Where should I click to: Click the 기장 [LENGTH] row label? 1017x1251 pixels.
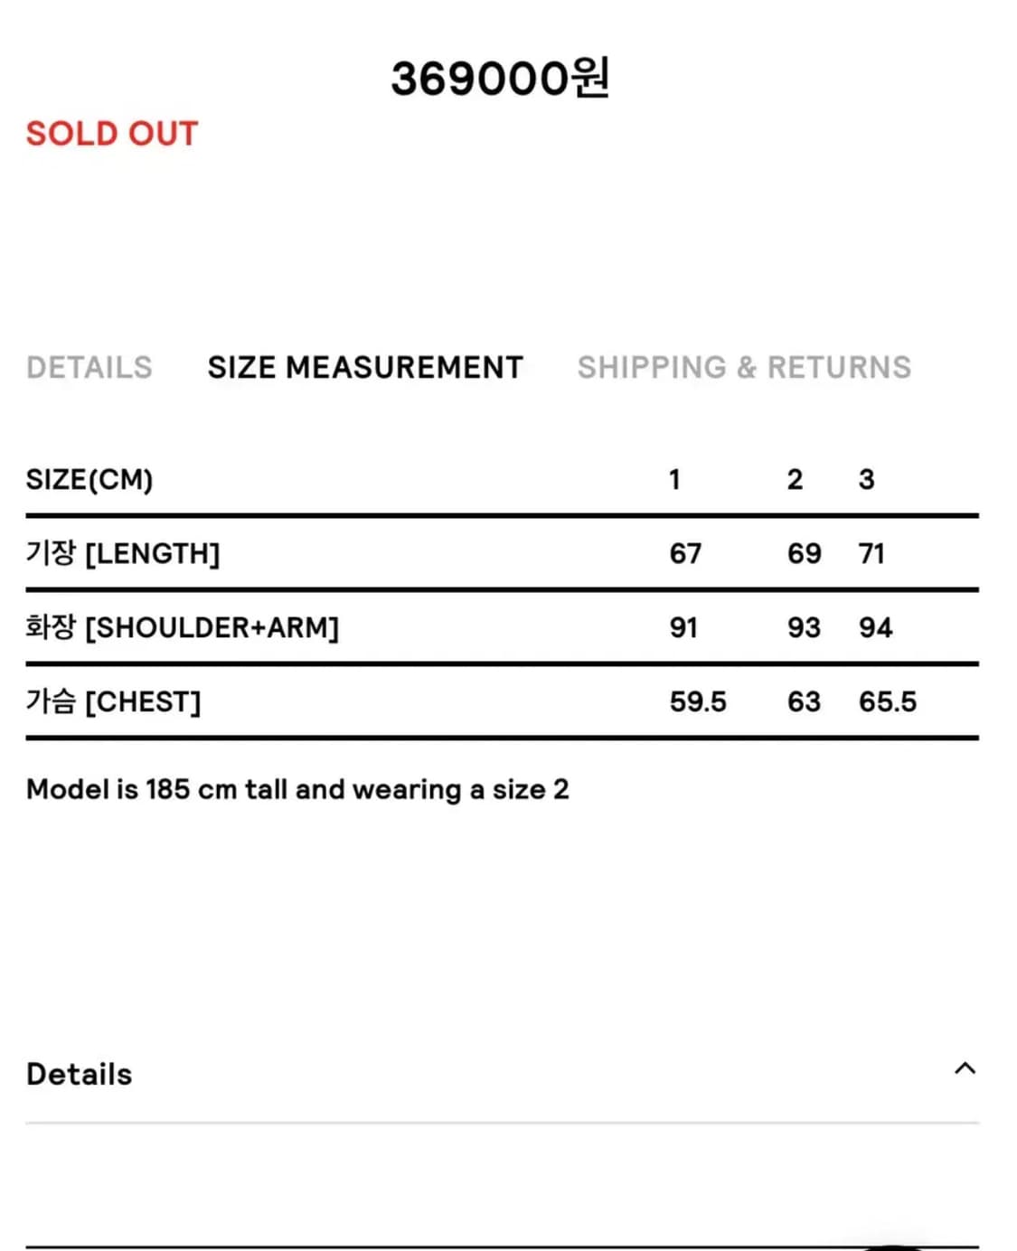[123, 553]
